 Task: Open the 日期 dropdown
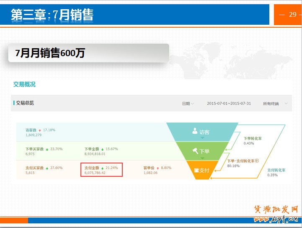(188, 104)
